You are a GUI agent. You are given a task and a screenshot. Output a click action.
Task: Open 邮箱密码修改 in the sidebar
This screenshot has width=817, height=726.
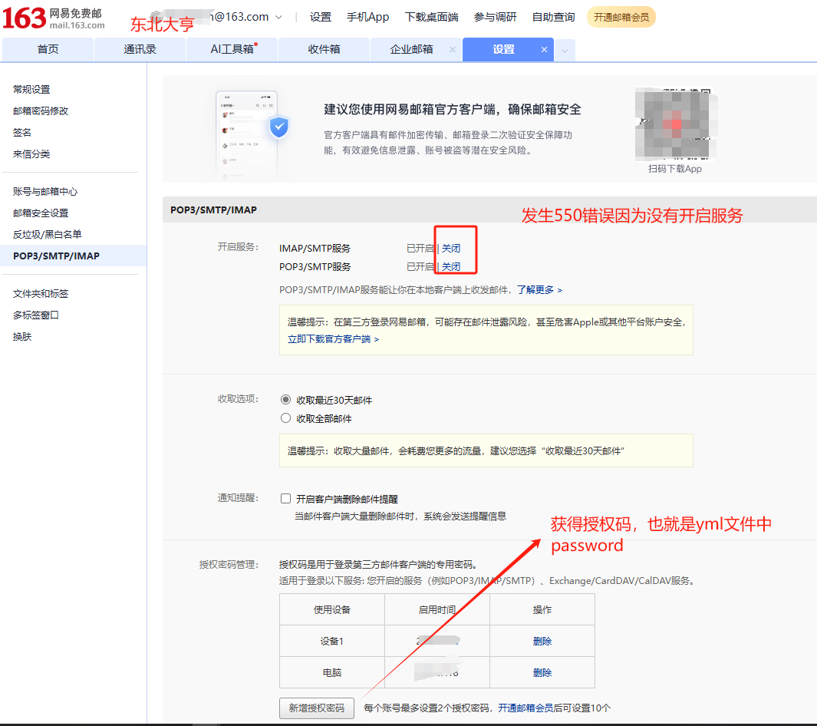(x=41, y=111)
